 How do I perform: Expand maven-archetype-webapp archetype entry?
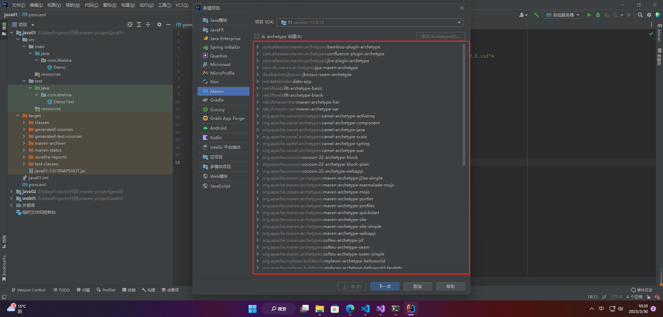coord(258,233)
